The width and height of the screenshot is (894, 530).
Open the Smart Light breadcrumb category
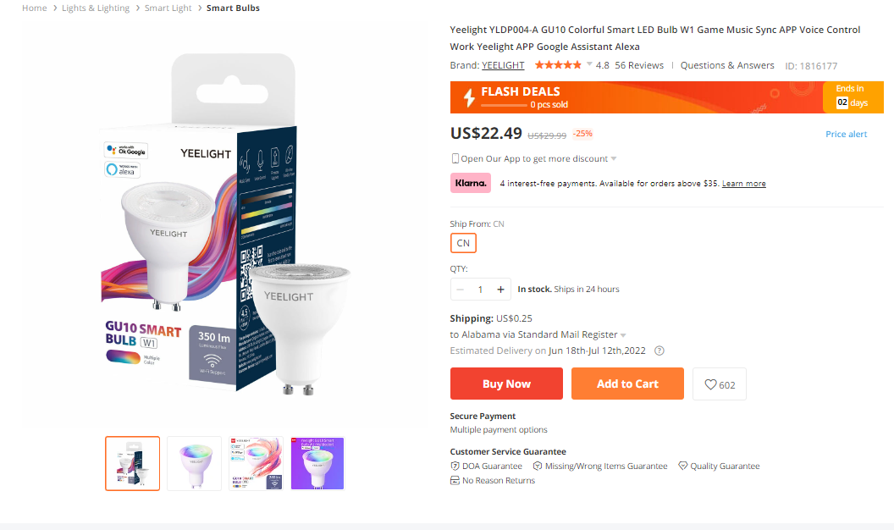[168, 8]
